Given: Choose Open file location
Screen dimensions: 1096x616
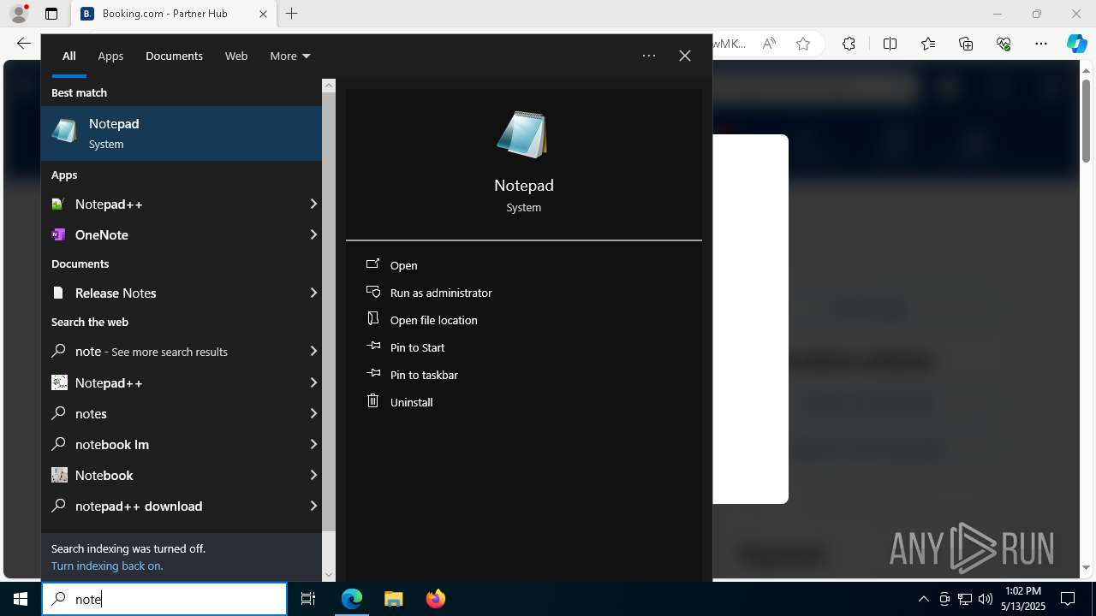Looking at the screenshot, I should tap(433, 320).
